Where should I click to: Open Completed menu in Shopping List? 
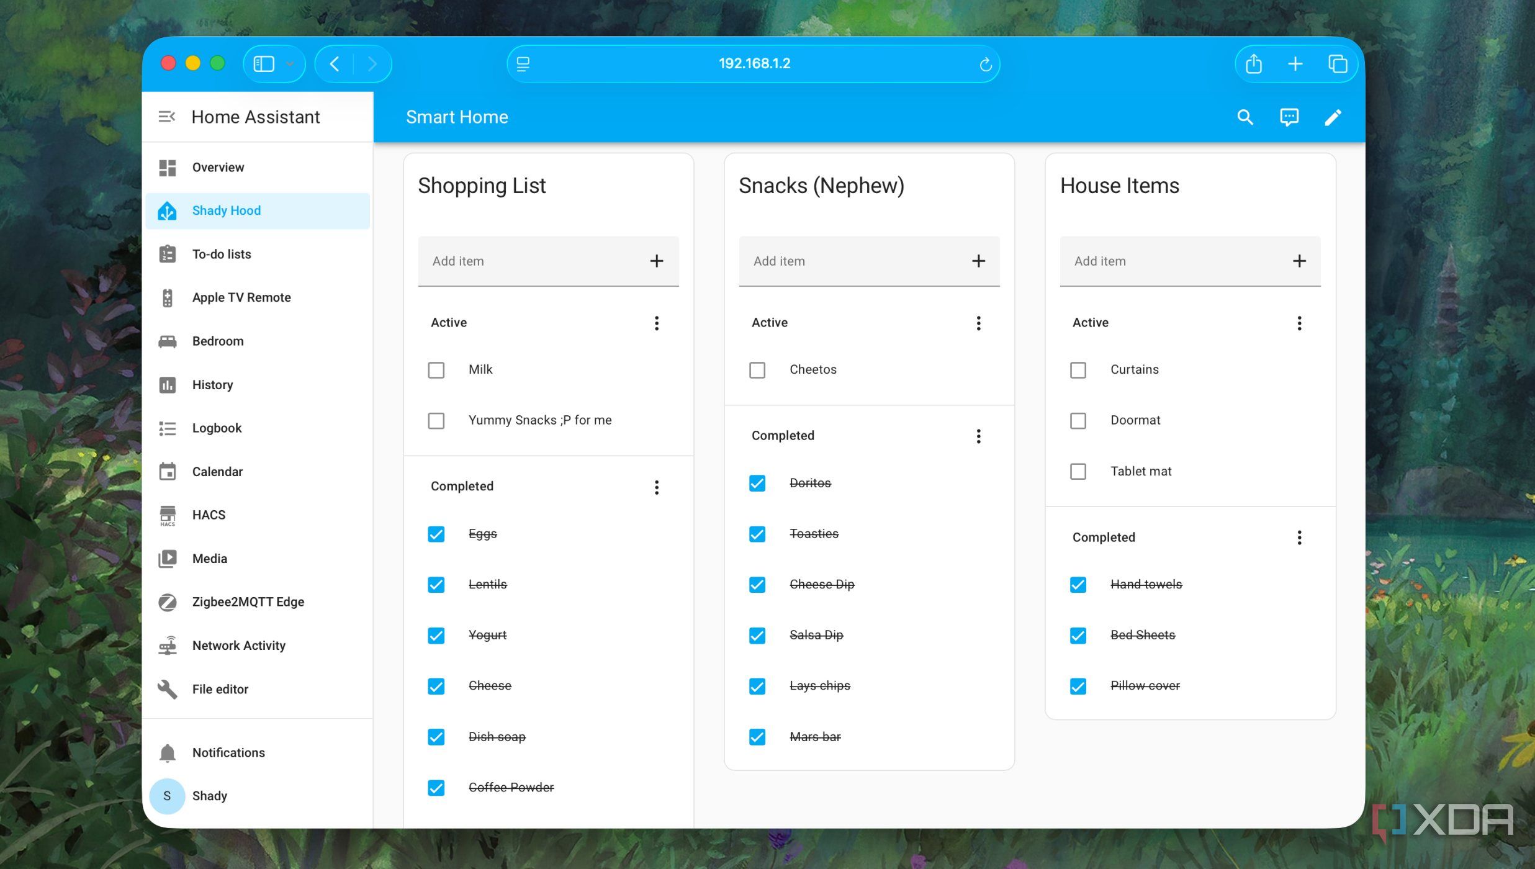pyautogui.click(x=656, y=487)
